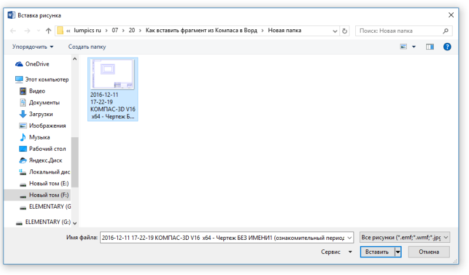Toggle the preview pane
The width and height of the screenshot is (469, 275).
click(x=430, y=47)
